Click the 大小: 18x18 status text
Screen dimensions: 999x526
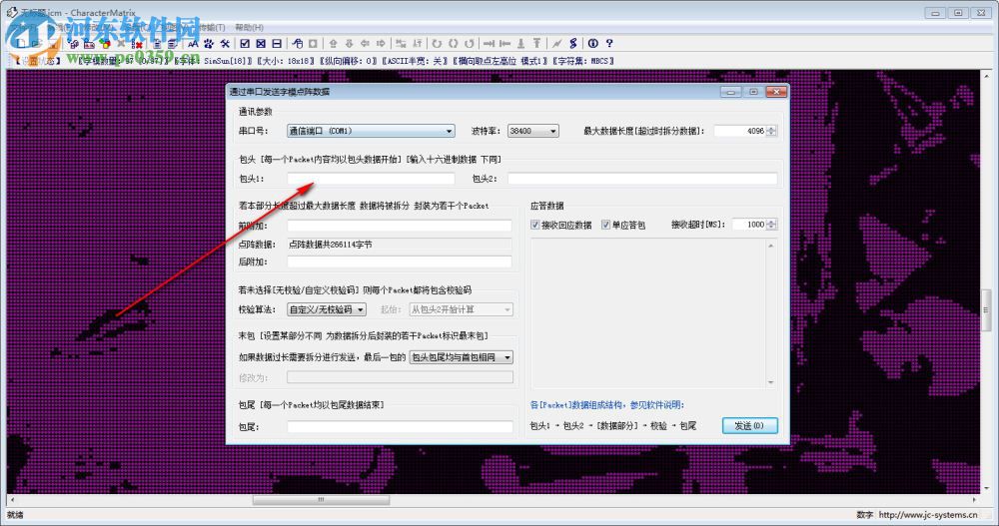(286, 61)
